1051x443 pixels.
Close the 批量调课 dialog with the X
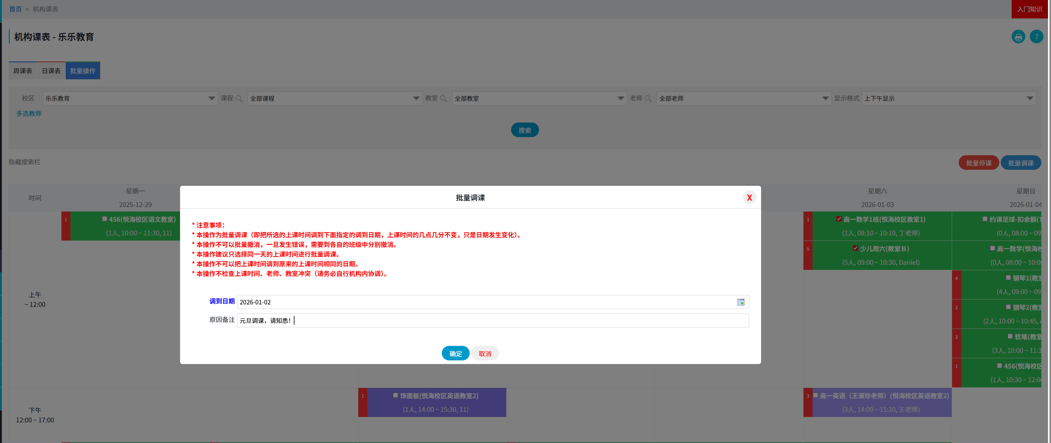pos(750,197)
